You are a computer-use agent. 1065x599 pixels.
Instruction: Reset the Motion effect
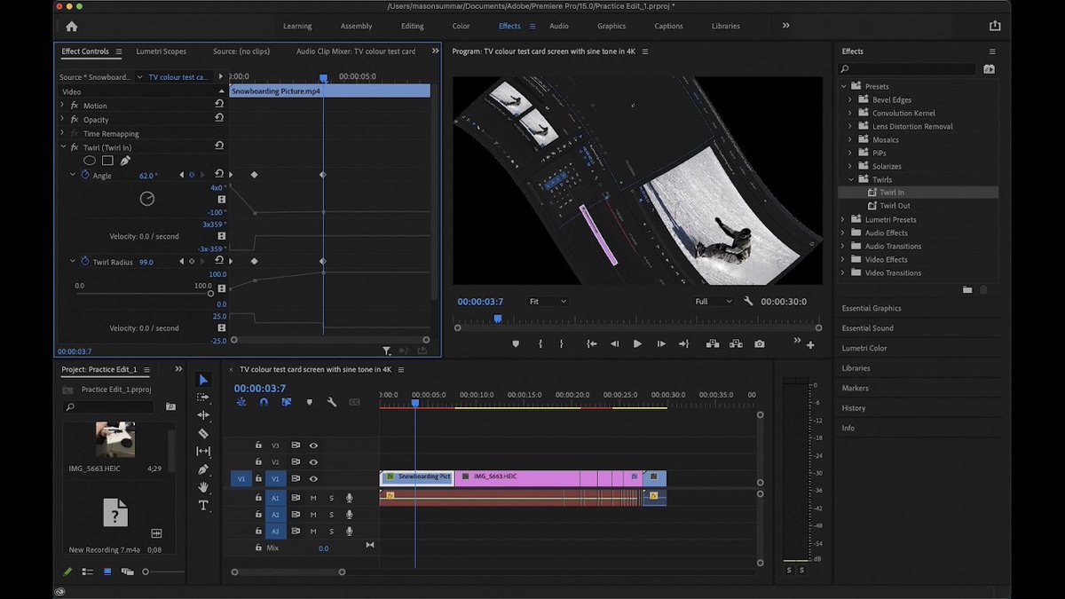[x=219, y=105]
